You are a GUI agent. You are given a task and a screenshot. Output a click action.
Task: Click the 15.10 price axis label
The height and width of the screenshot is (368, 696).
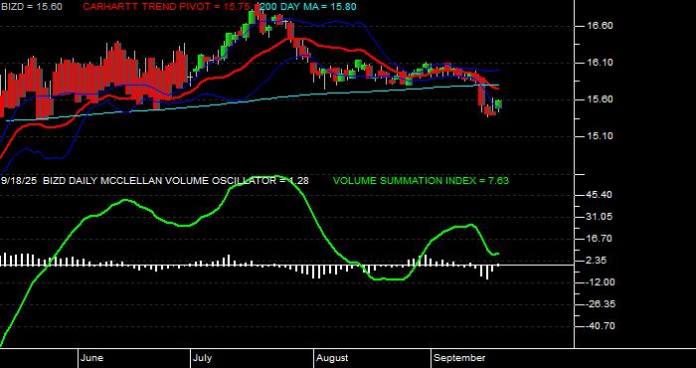[601, 136]
